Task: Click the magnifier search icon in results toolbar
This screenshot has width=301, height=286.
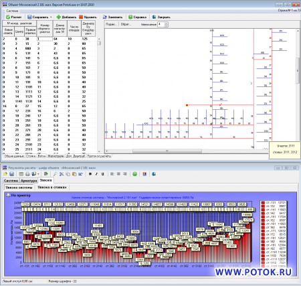Action: tap(55, 174)
